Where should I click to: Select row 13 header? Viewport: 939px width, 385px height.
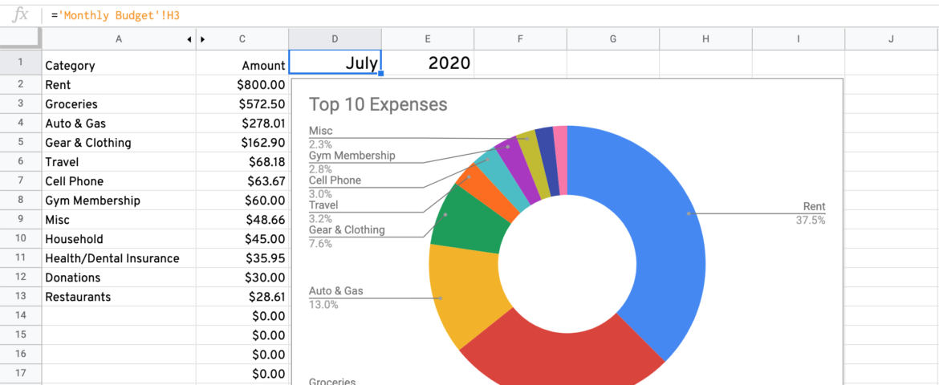(x=21, y=297)
